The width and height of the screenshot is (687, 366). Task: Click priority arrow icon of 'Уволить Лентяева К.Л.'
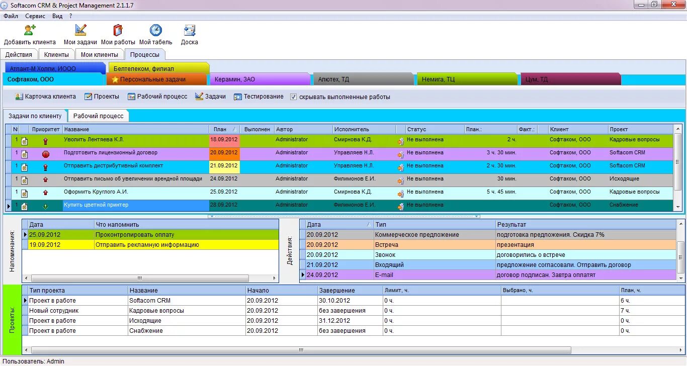click(x=46, y=141)
